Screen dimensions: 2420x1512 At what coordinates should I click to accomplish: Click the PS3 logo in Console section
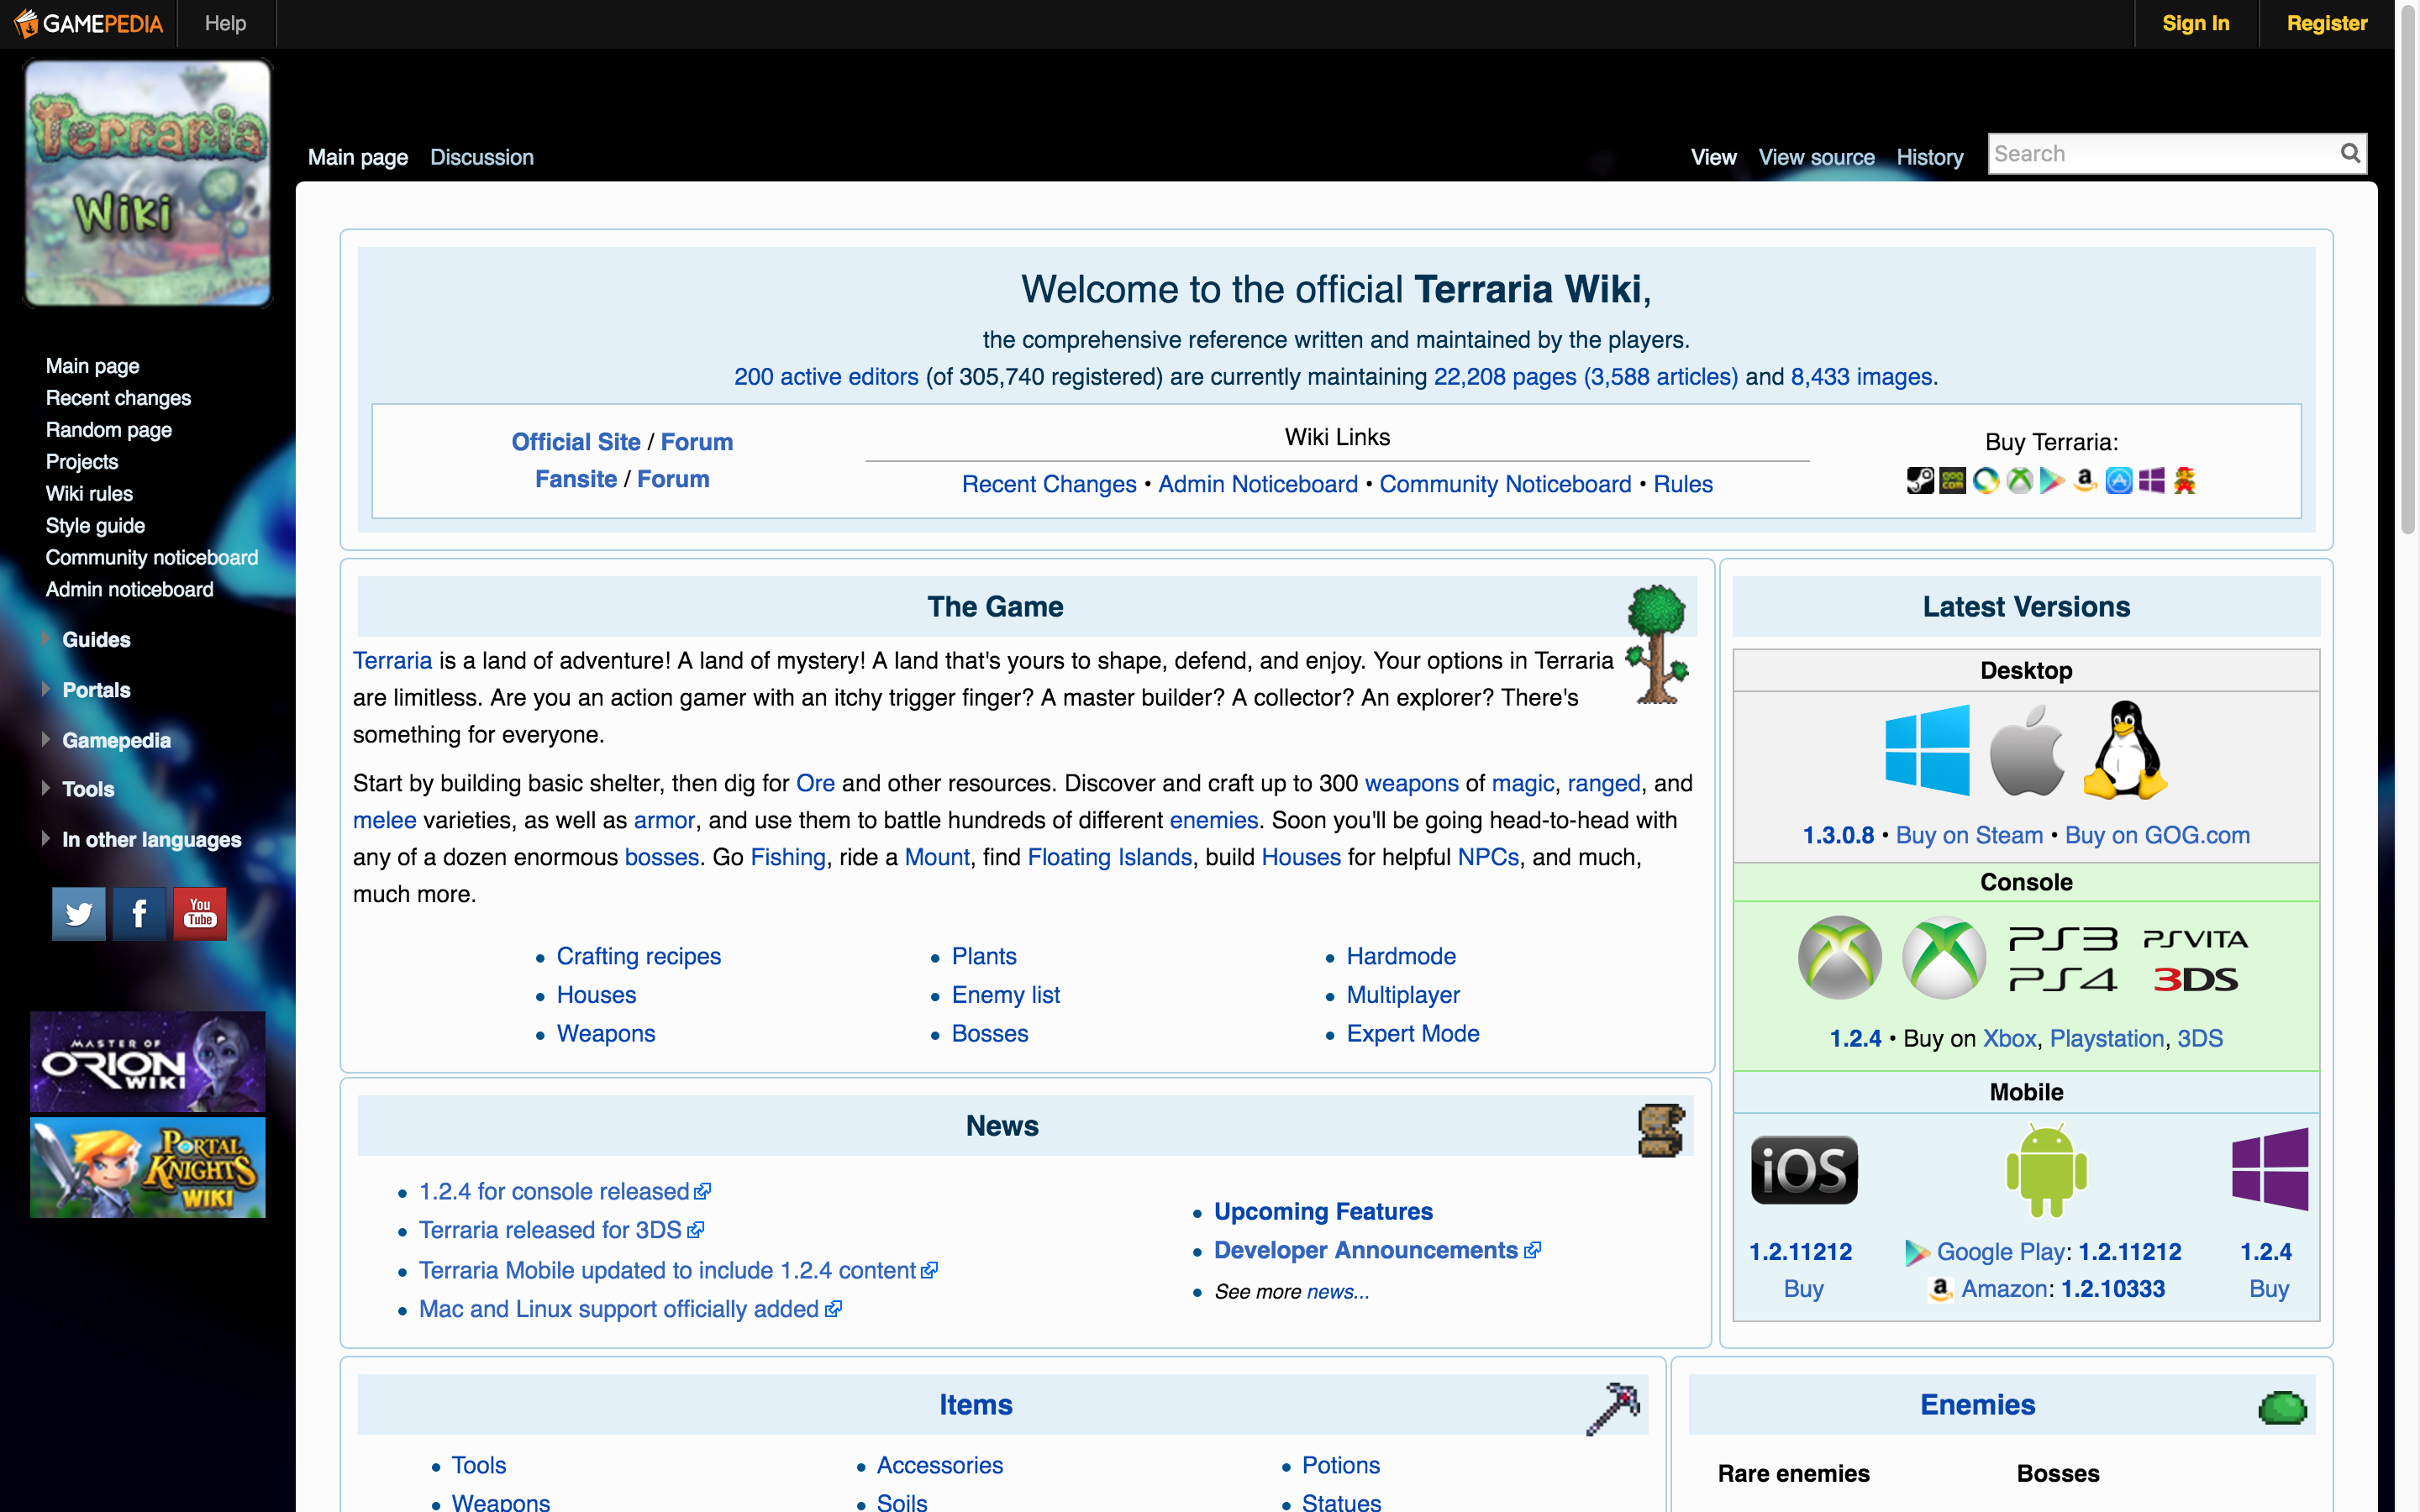click(2063, 938)
